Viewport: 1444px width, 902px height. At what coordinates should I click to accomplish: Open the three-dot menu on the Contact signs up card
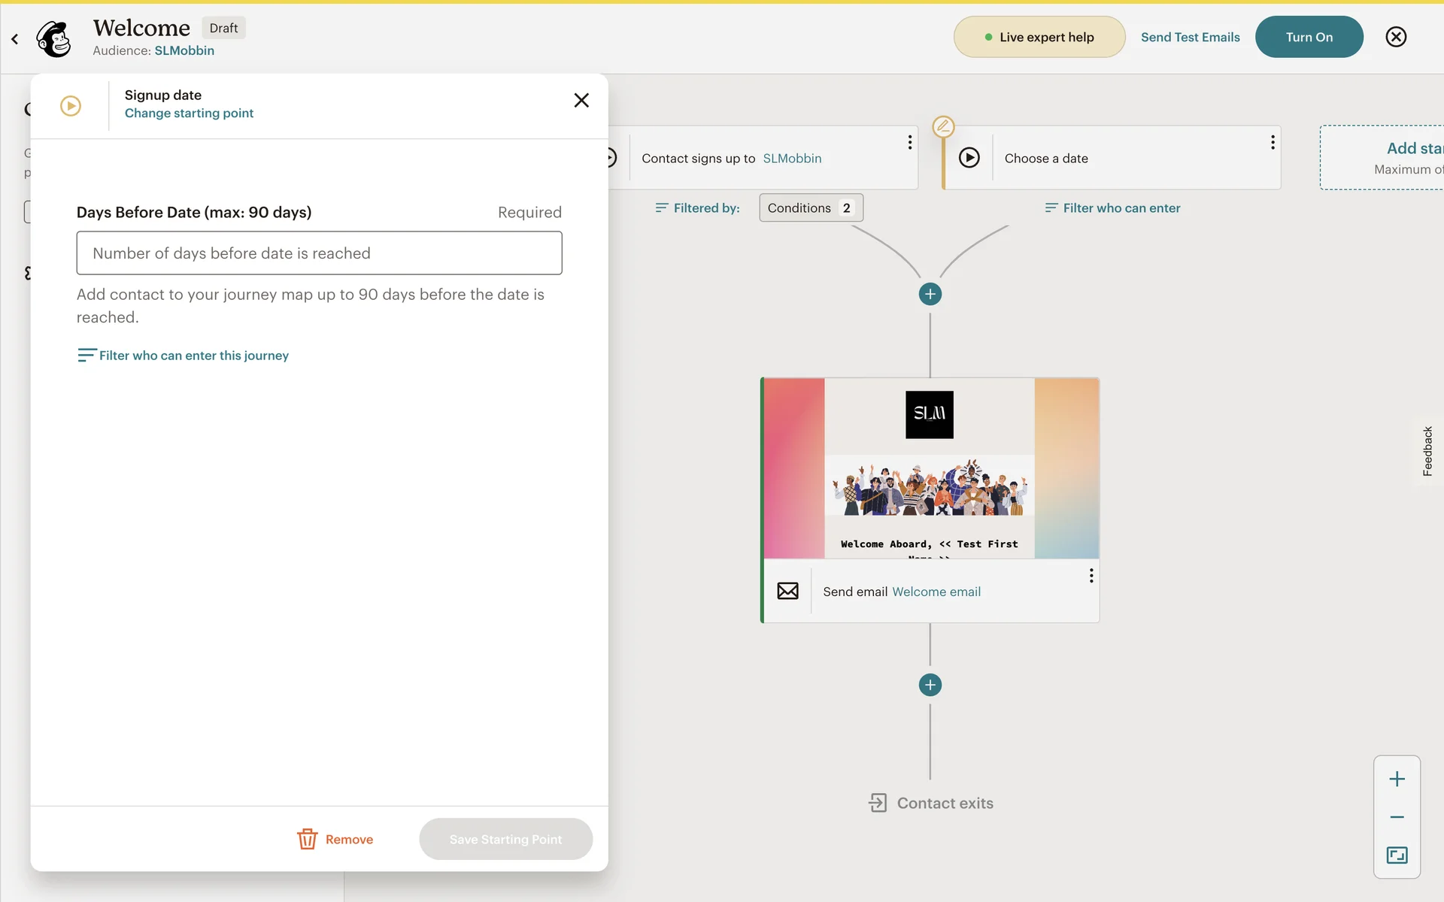(x=909, y=142)
